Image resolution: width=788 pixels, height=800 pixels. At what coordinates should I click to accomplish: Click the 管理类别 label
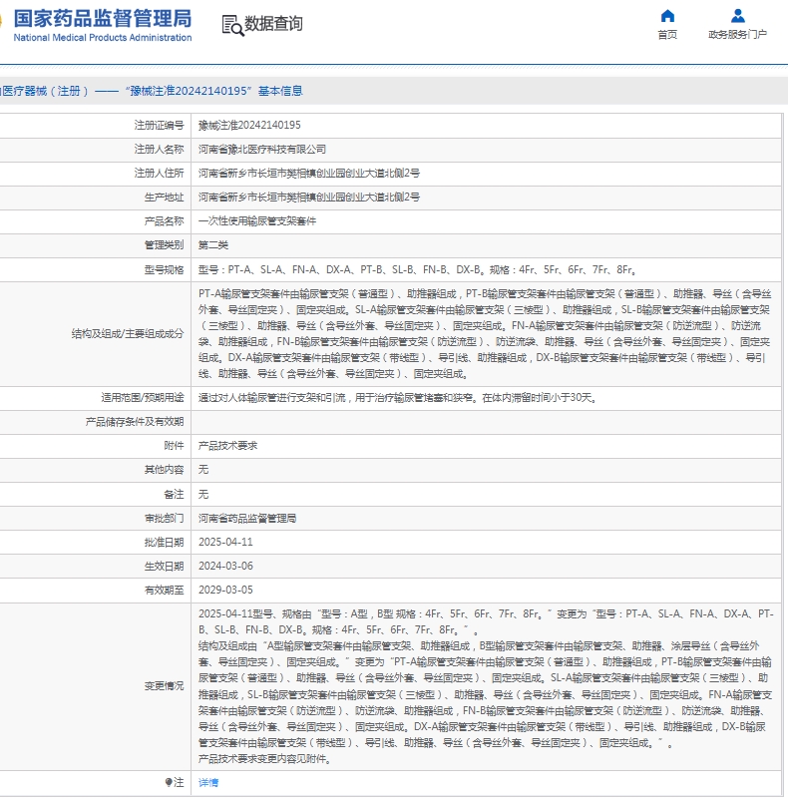(164, 245)
